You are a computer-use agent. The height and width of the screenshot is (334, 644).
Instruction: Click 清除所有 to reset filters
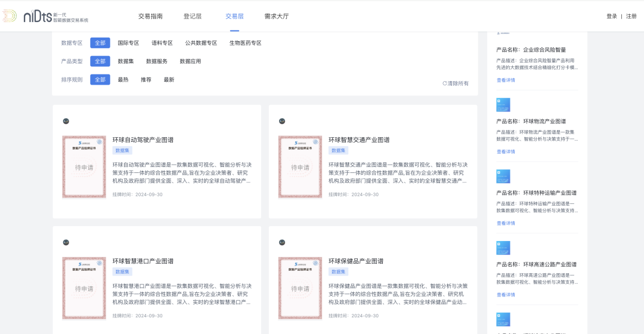456,83
